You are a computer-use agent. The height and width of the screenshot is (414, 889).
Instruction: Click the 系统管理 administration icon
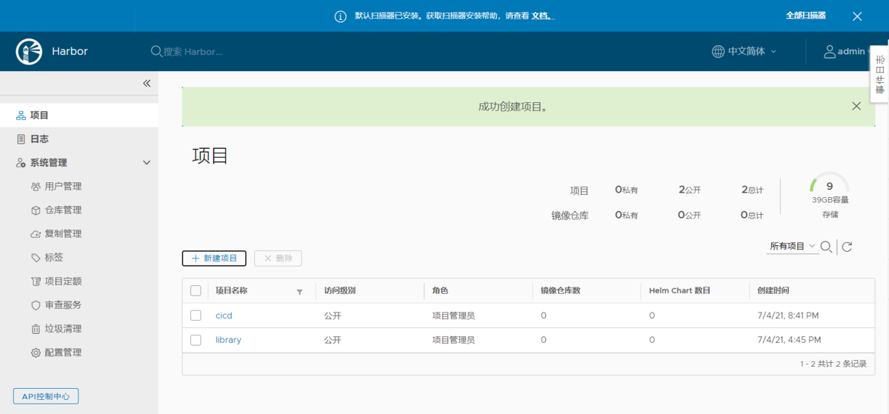(21, 162)
